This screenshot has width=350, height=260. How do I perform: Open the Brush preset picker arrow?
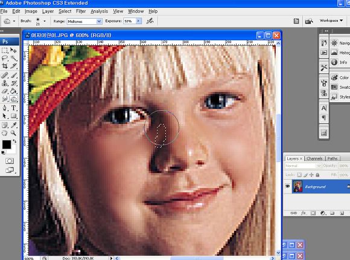click(x=45, y=21)
